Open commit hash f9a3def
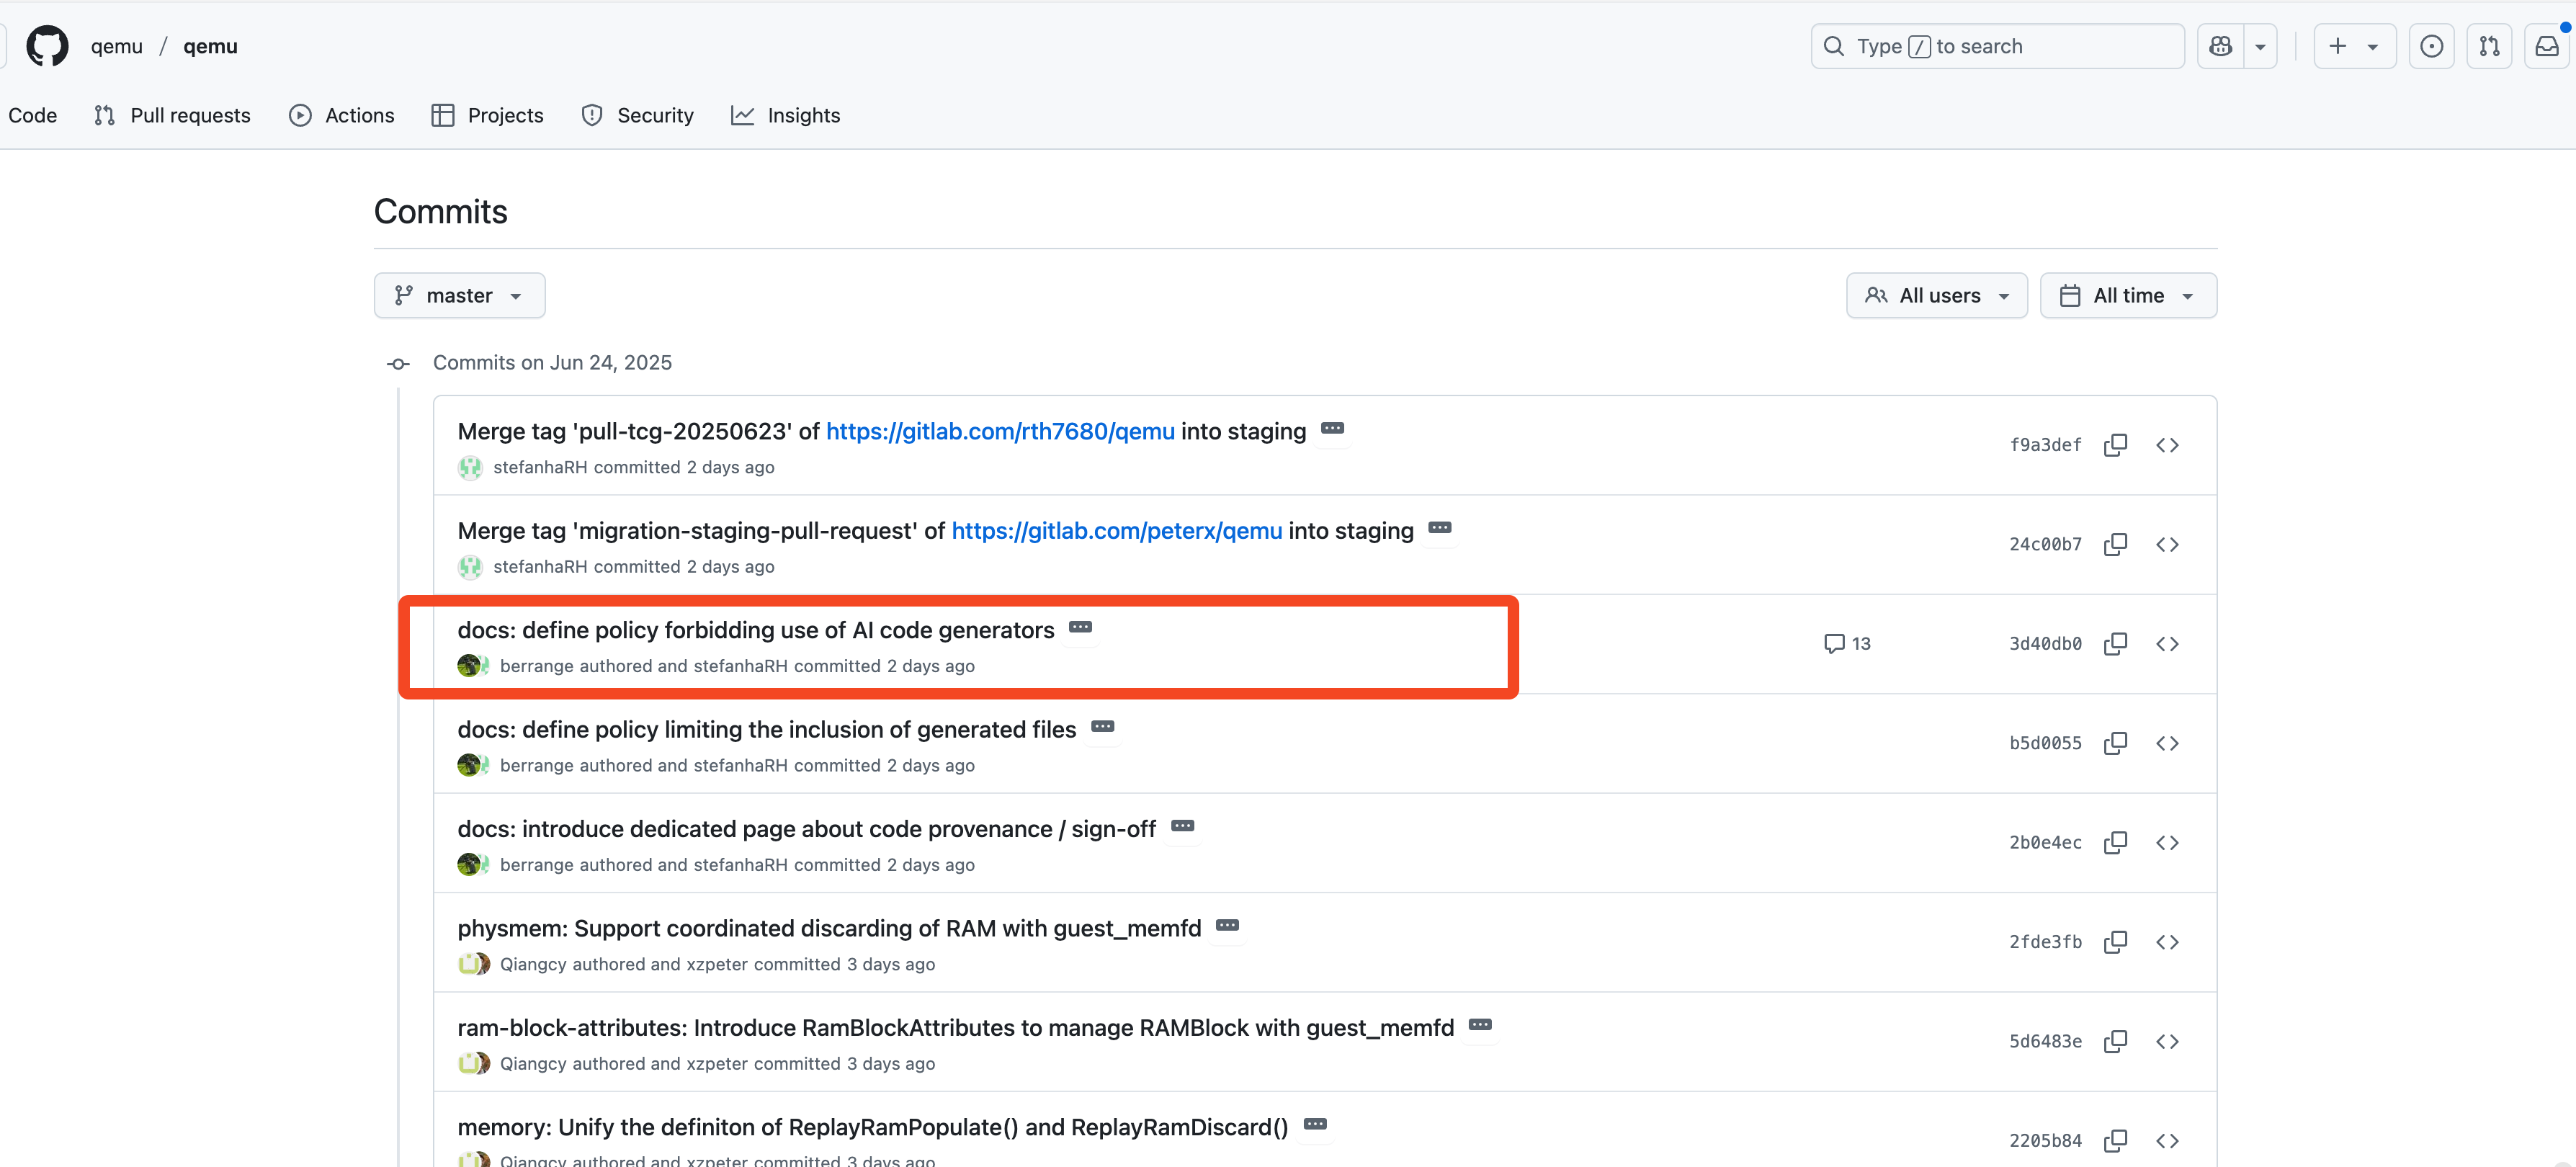The height and width of the screenshot is (1167, 2576). point(2045,445)
